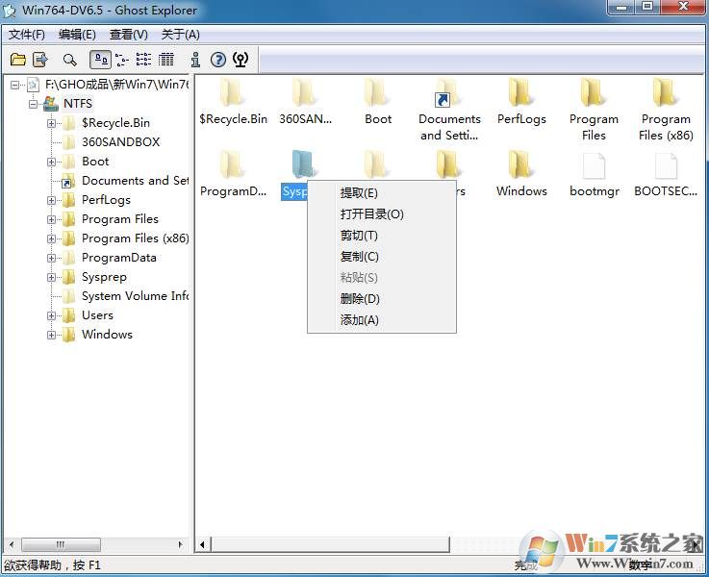Switch to small icons view
Screen dimensions: 709x577
(x=122, y=60)
